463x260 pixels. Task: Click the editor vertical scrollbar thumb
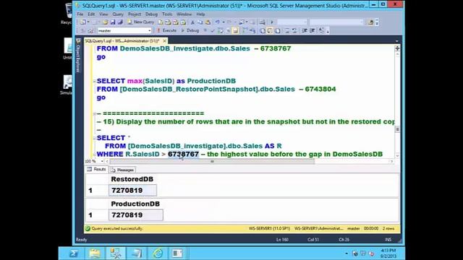pos(397,129)
